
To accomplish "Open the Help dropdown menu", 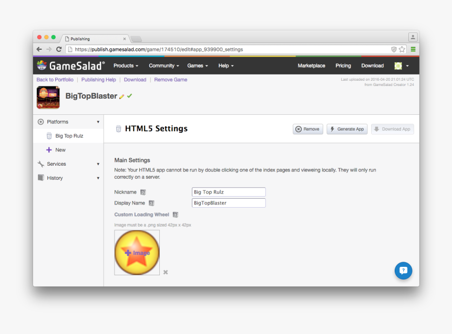I will point(225,66).
